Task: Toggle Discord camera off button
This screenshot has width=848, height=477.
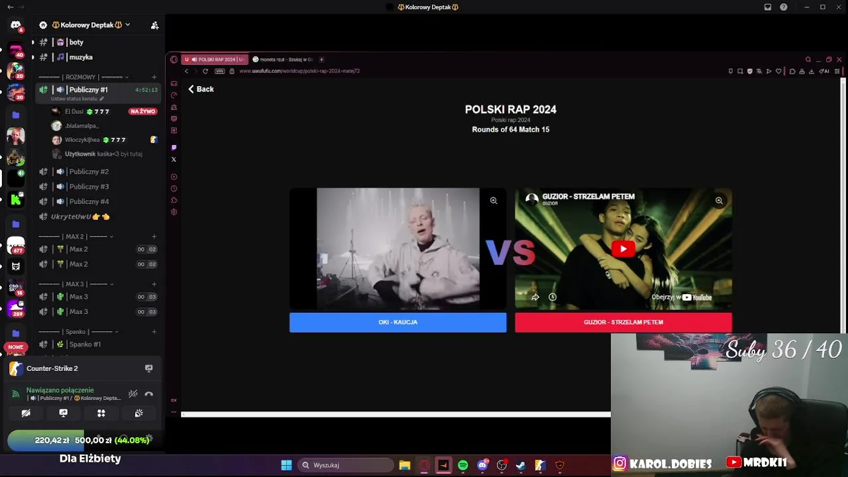Action: click(26, 413)
